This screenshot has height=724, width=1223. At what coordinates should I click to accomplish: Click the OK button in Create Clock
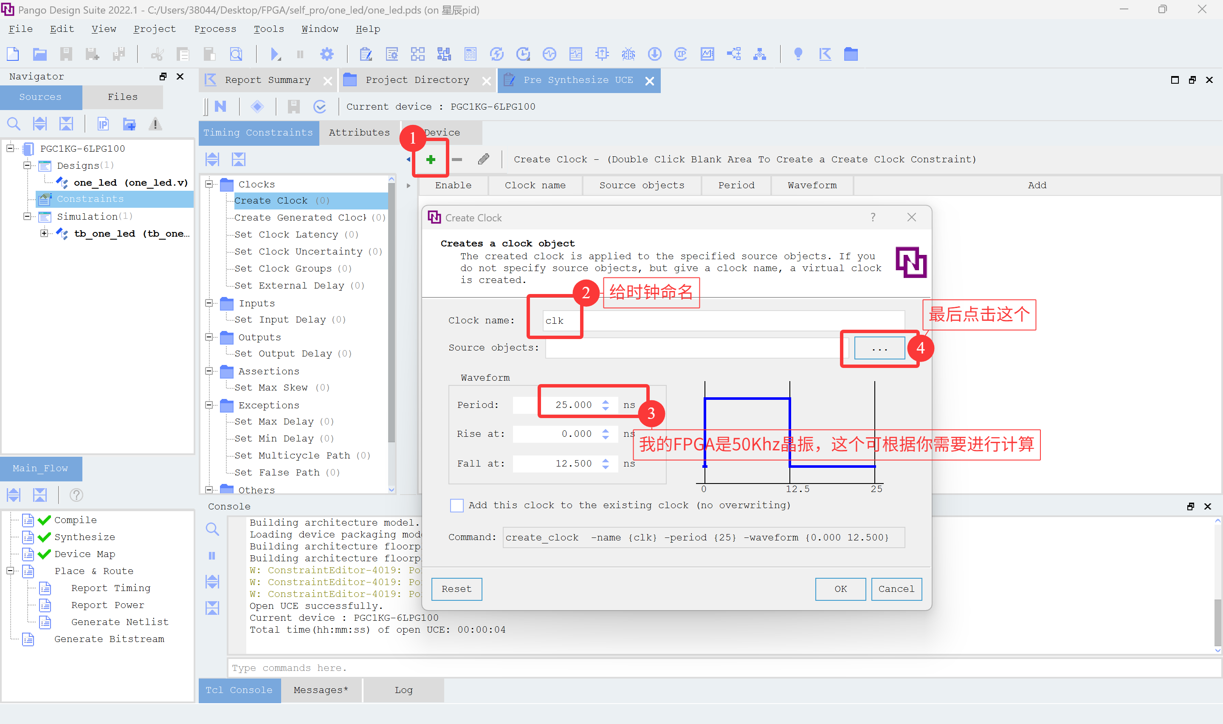pyautogui.click(x=840, y=589)
